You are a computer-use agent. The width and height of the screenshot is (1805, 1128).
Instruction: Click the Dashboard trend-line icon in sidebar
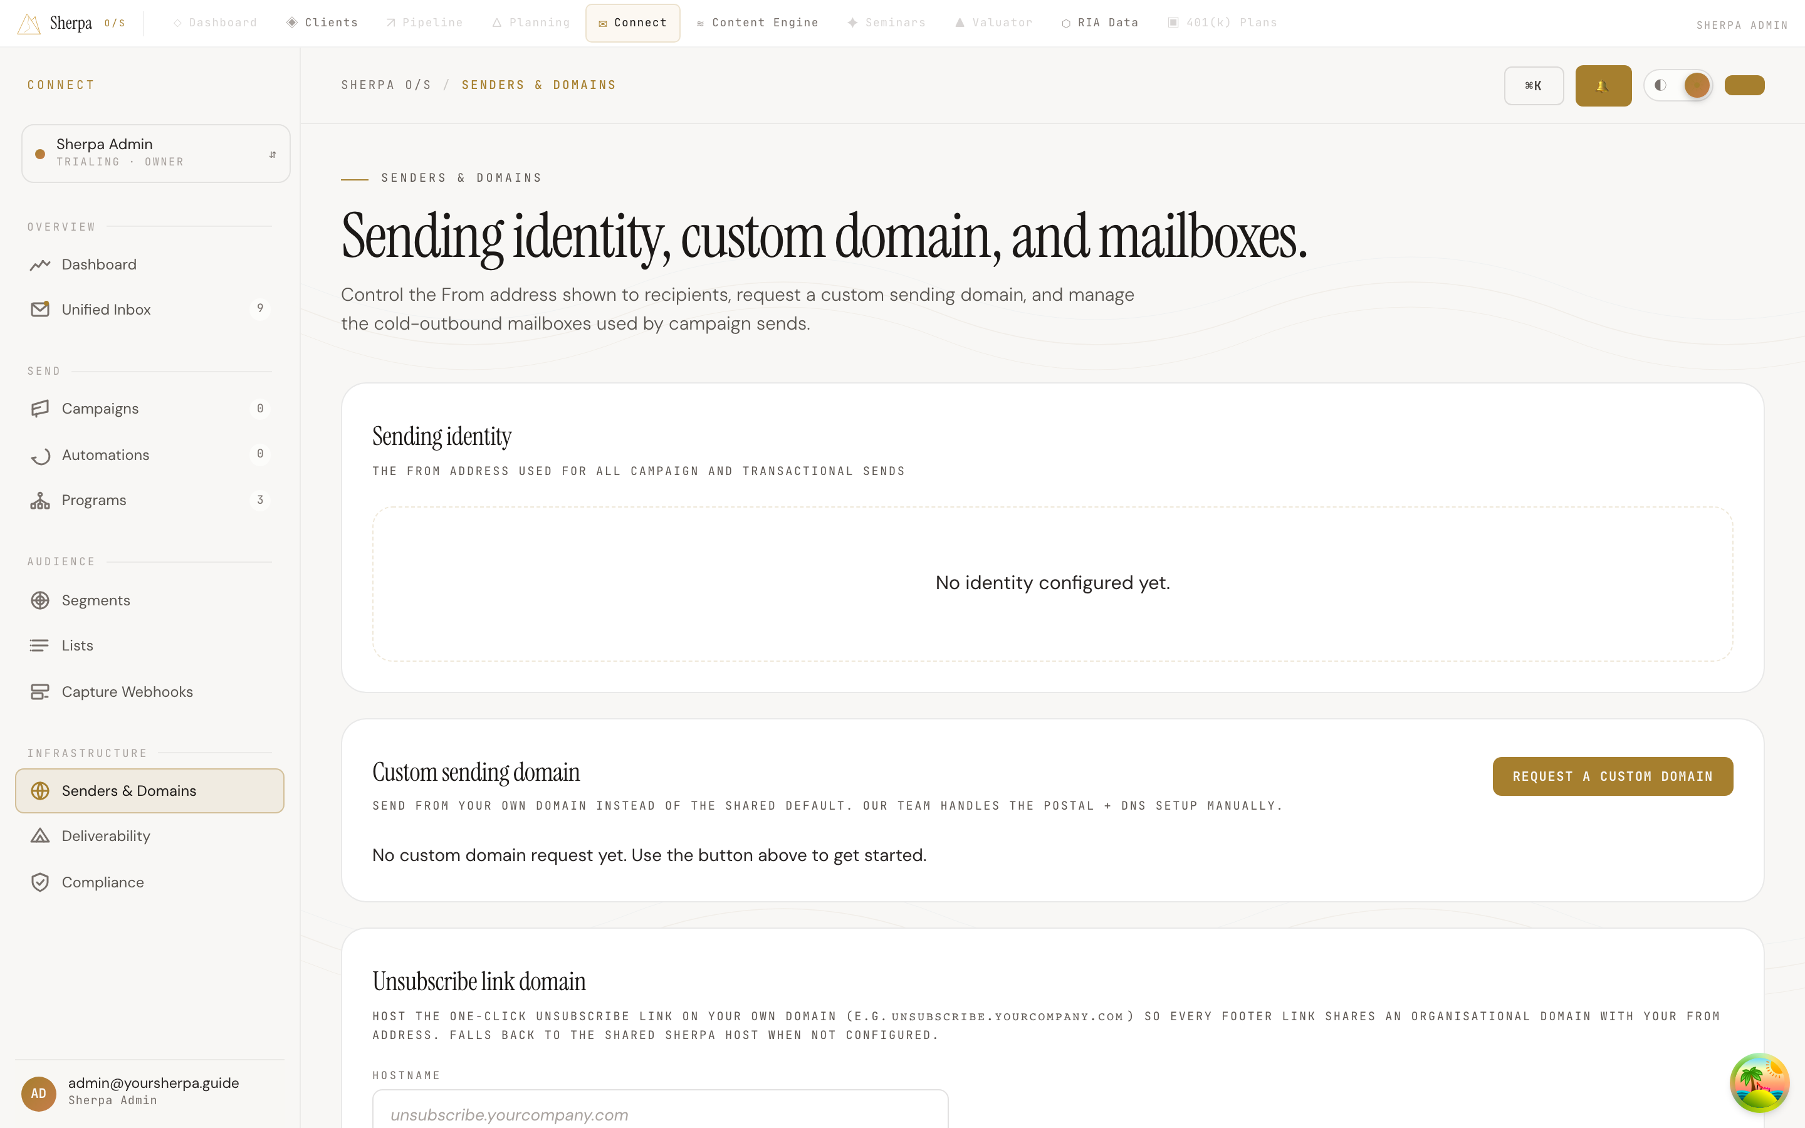click(x=40, y=265)
